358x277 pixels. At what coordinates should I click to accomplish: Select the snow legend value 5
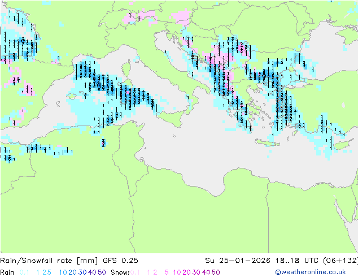point(167,272)
